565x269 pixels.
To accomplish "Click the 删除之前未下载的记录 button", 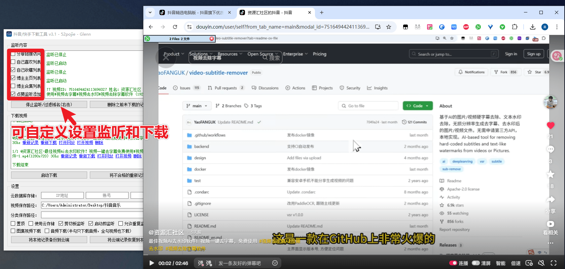I will (117, 105).
